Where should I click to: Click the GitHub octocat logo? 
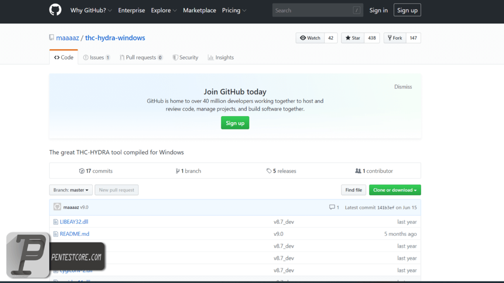pyautogui.click(x=55, y=10)
